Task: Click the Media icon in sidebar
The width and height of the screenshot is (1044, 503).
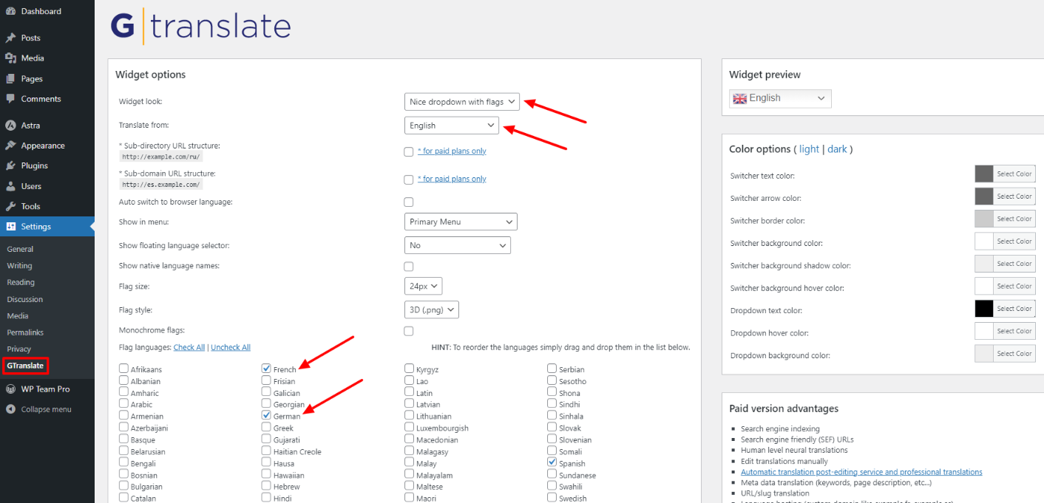Action: (10, 58)
